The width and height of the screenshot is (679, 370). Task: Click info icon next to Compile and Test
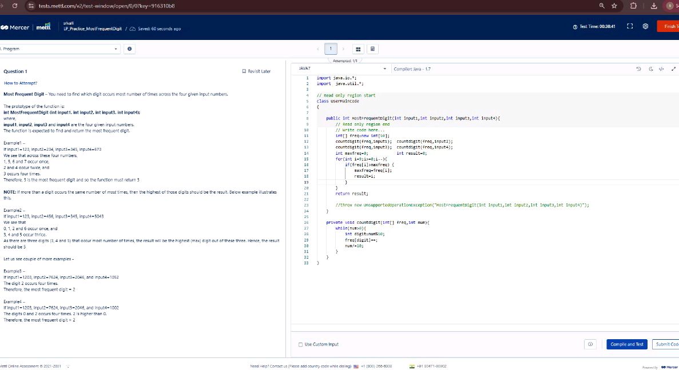(590, 344)
